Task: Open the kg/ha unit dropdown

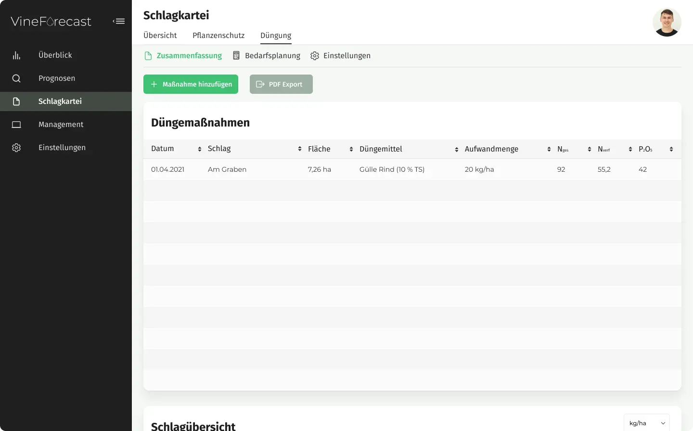Action: [646, 423]
